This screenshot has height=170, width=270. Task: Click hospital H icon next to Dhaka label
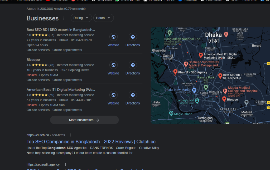[226, 34]
